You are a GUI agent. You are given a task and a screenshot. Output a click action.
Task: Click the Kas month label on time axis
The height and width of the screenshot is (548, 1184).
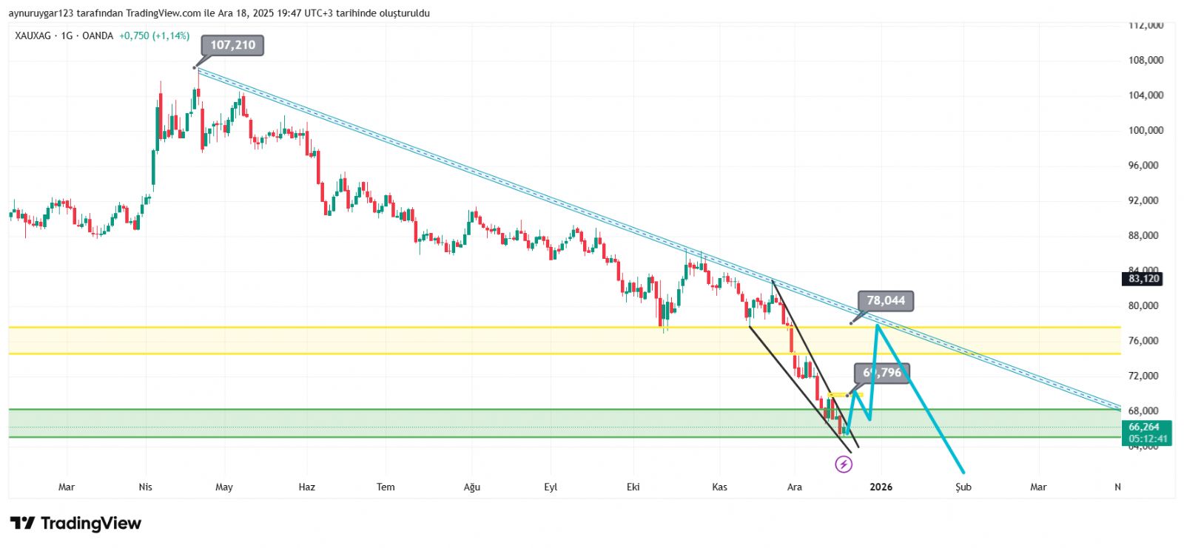[x=719, y=487]
